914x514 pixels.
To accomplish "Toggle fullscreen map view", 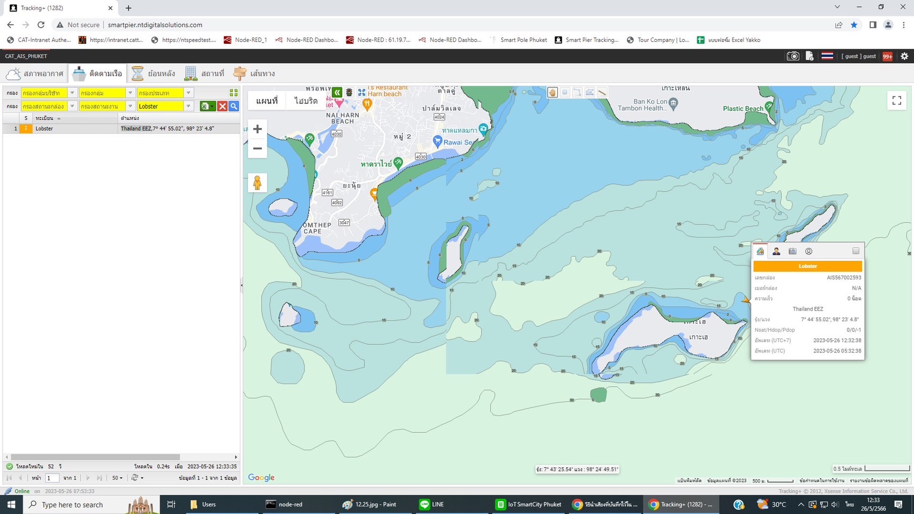I will click(x=897, y=100).
